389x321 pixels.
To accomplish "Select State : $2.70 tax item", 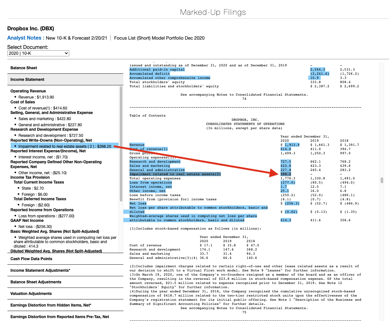I will [33, 188].
